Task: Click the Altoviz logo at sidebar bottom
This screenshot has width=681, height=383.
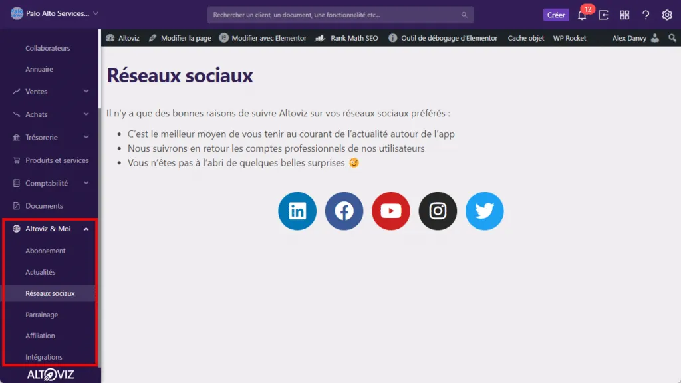Action: coord(51,375)
